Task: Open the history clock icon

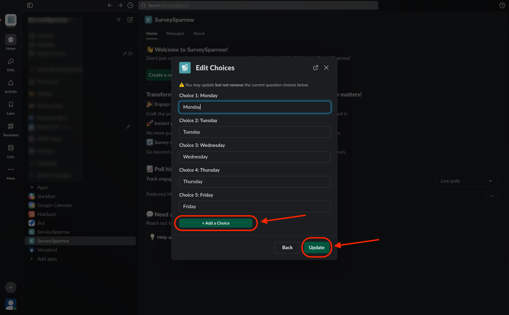Action: click(130, 5)
